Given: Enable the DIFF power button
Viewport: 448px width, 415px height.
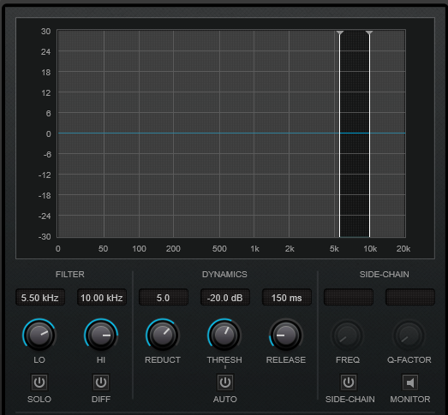Looking at the screenshot, I should point(101,382).
